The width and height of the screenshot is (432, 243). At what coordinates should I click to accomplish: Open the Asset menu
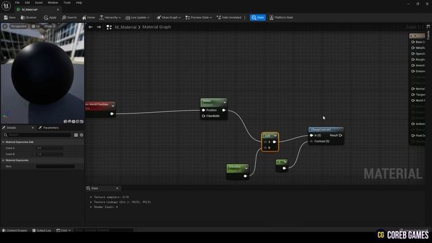[38, 3]
